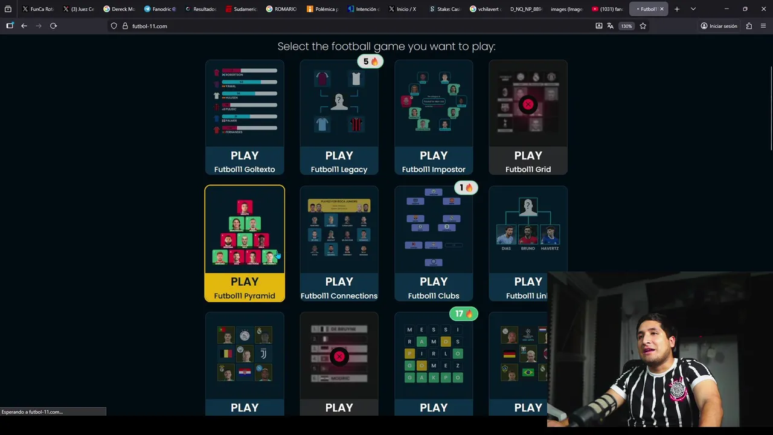The width and height of the screenshot is (773, 435).
Task: Expand the list-all-tabs chevron
Action: click(693, 9)
